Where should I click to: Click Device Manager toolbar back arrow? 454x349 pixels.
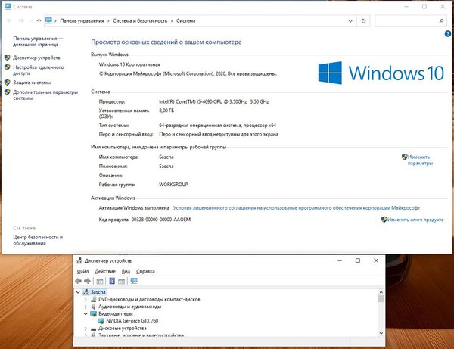78,281
